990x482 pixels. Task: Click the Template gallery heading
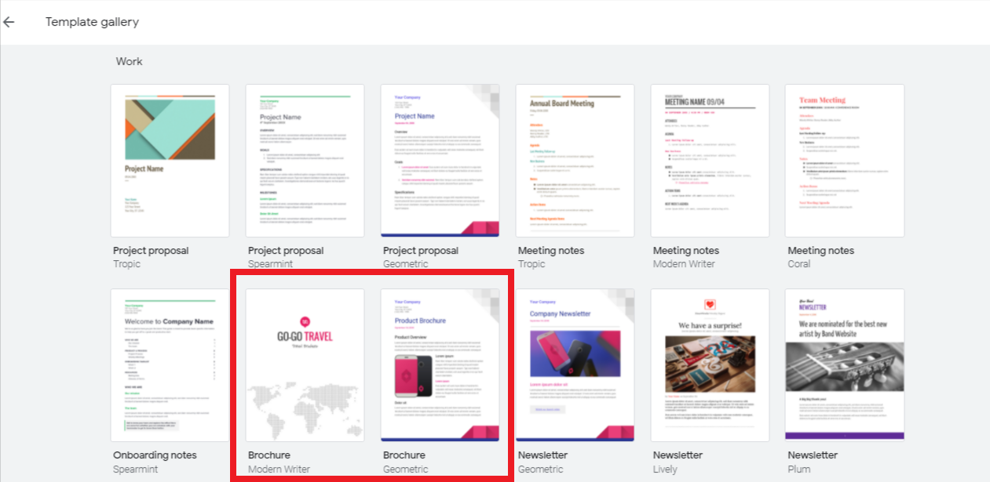pyautogui.click(x=92, y=21)
